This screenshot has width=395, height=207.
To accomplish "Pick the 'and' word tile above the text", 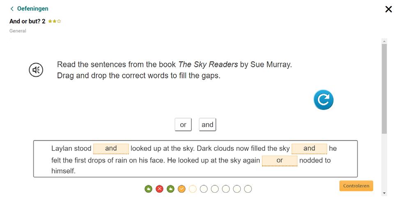I will (207, 125).
